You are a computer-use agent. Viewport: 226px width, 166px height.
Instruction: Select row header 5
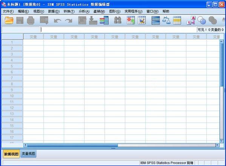(12, 66)
